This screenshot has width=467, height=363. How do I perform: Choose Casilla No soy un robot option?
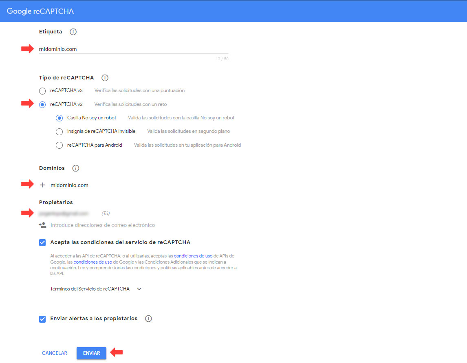click(x=59, y=118)
